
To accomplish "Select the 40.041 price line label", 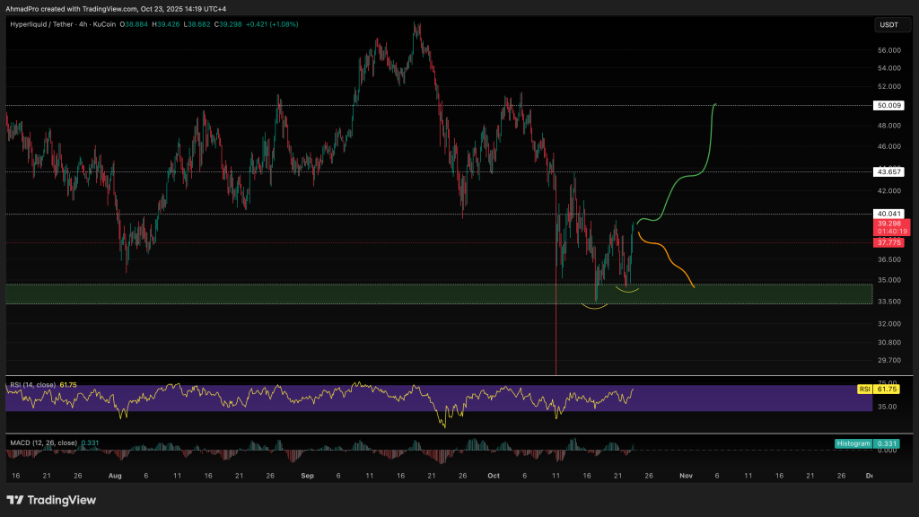I will pos(888,214).
